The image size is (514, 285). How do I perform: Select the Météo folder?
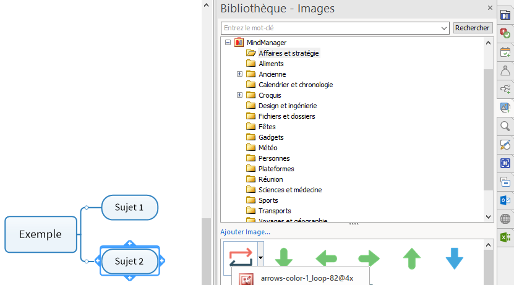coord(268,148)
